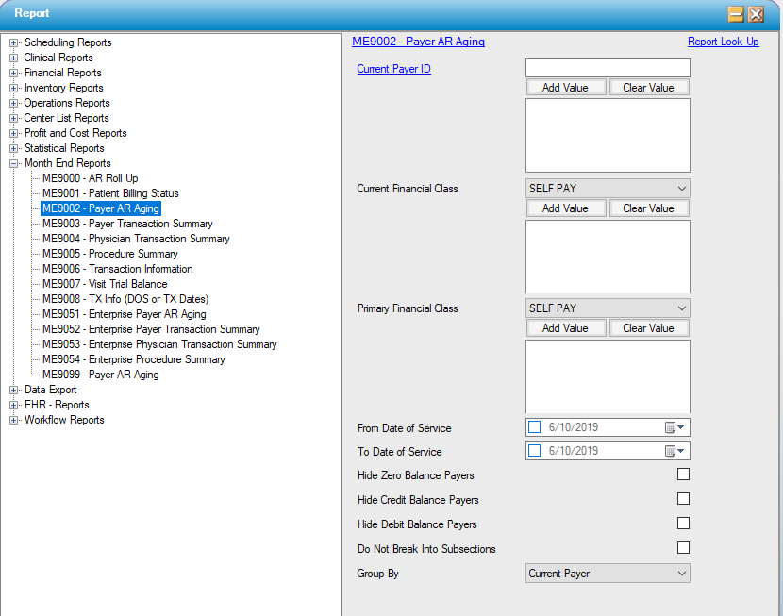Select ME9000 - AR Roll Up report
783x616 pixels.
(x=90, y=178)
